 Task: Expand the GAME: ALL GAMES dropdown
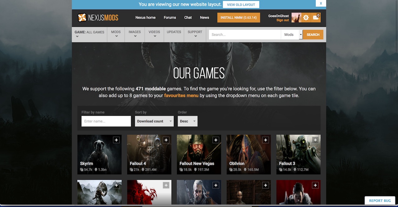(x=90, y=34)
